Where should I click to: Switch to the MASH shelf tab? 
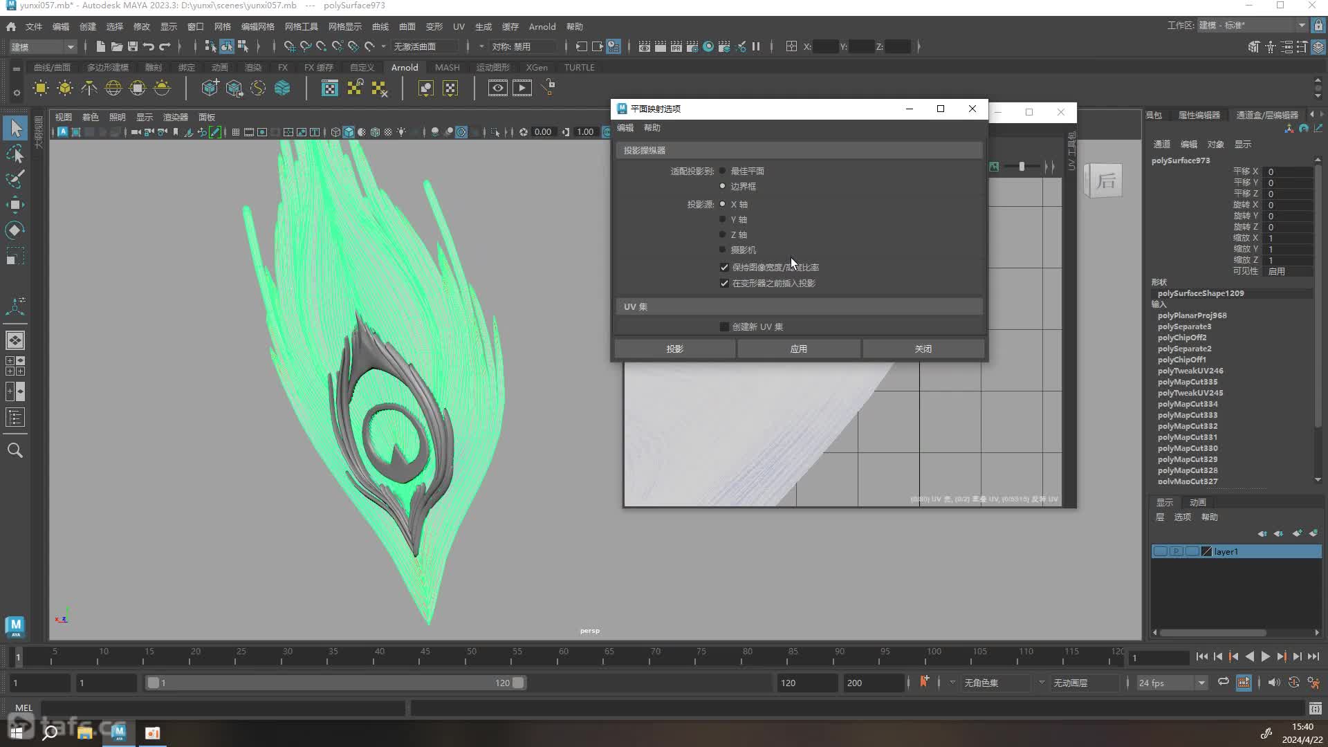pyautogui.click(x=448, y=67)
